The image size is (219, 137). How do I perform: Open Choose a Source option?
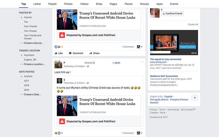point(33,43)
